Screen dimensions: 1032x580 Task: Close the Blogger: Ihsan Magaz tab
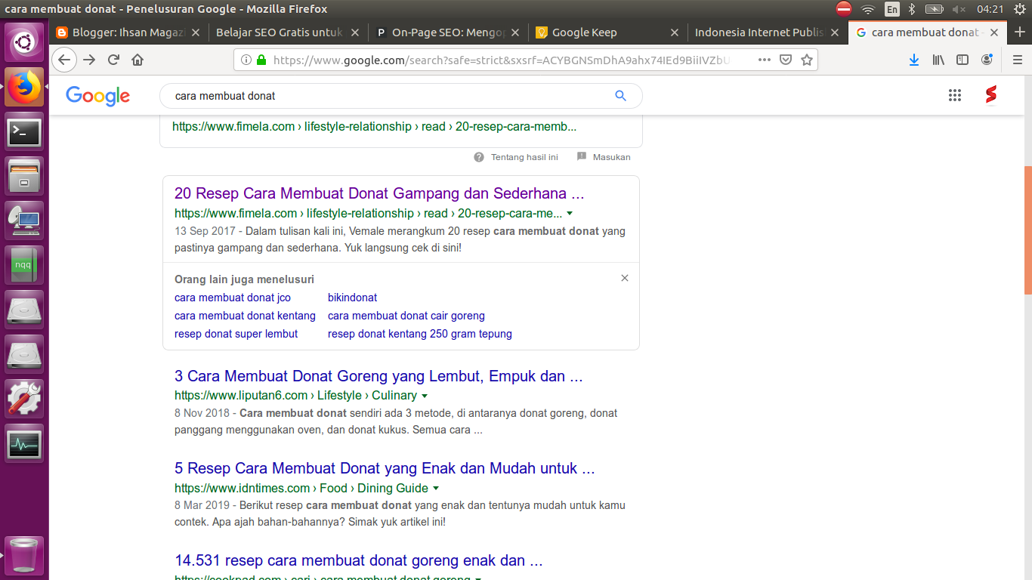point(196,32)
